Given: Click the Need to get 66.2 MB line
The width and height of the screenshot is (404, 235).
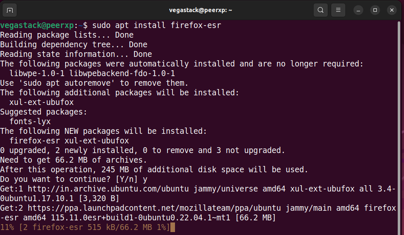Looking at the screenshot, I should pos(73,160).
